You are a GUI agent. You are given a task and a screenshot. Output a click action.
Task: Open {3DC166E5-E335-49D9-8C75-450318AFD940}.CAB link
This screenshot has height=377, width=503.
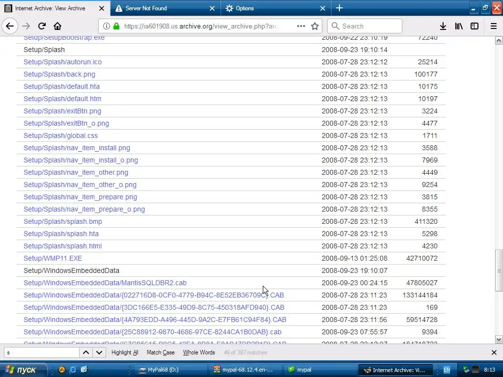pyautogui.click(x=154, y=307)
